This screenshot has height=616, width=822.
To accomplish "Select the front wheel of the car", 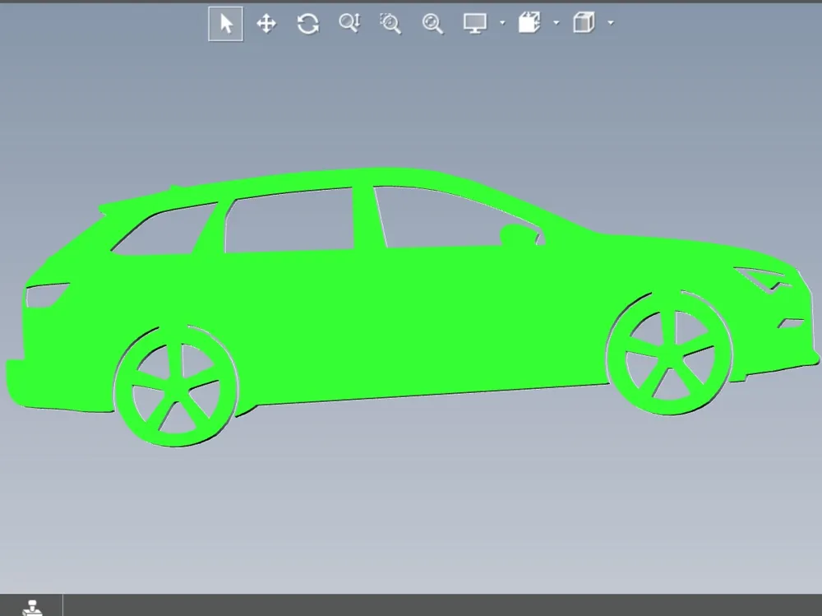I will [669, 353].
